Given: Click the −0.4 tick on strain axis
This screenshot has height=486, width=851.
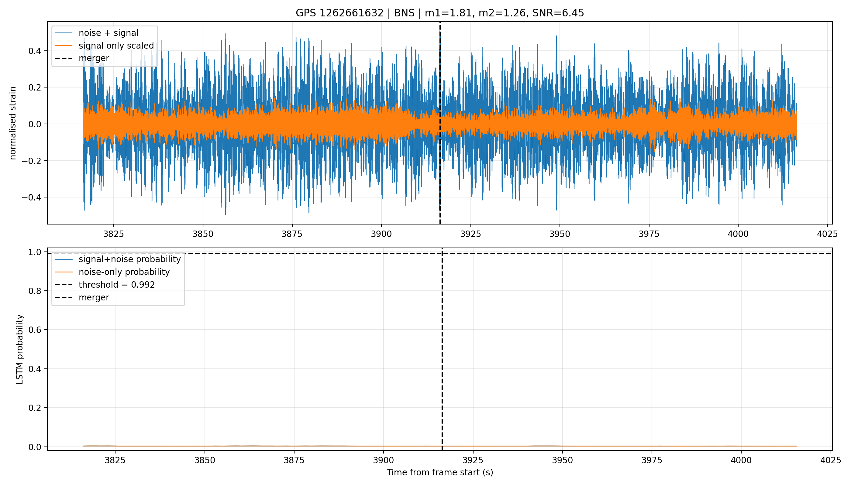Looking at the screenshot, I should [x=31, y=198].
